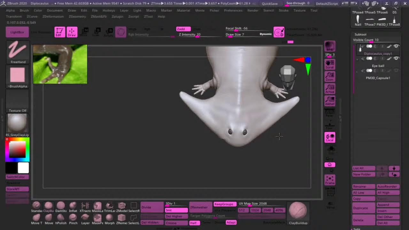Toggle Local transformations button
Image resolution: width=409 pixels, height=230 pixels.
(x=330, y=137)
